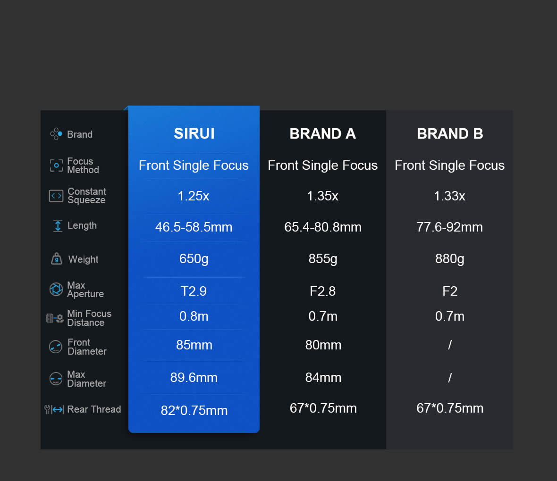Click the Constant Squeeze icon
Viewport: 557px width, 481px height.
coord(56,196)
